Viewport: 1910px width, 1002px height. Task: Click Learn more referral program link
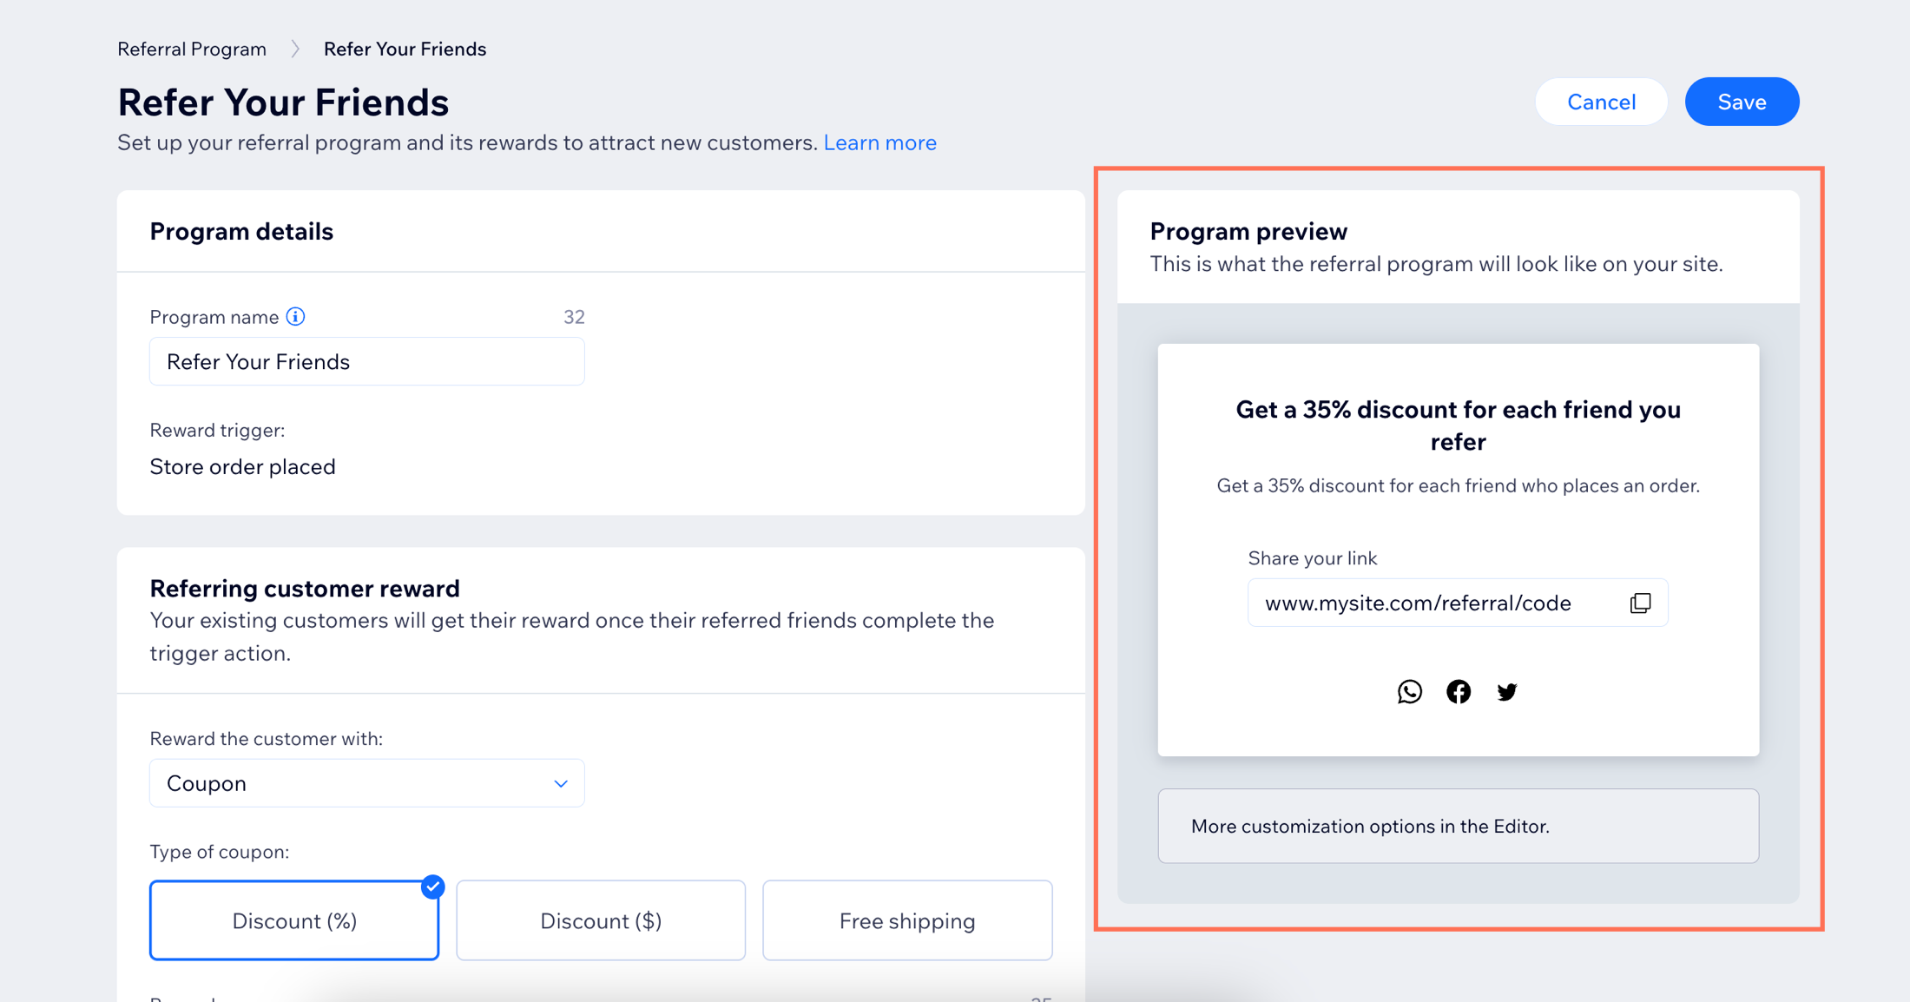882,142
